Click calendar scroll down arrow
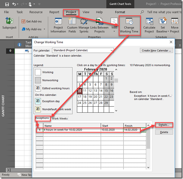This screenshot has width=183, height=179. tap(116, 111)
